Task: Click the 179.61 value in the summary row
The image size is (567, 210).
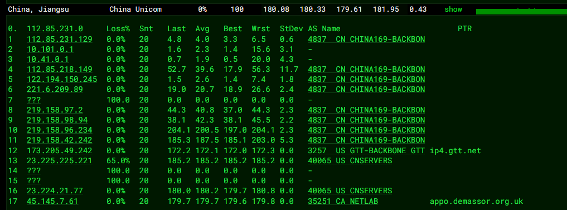Action: coord(350,9)
